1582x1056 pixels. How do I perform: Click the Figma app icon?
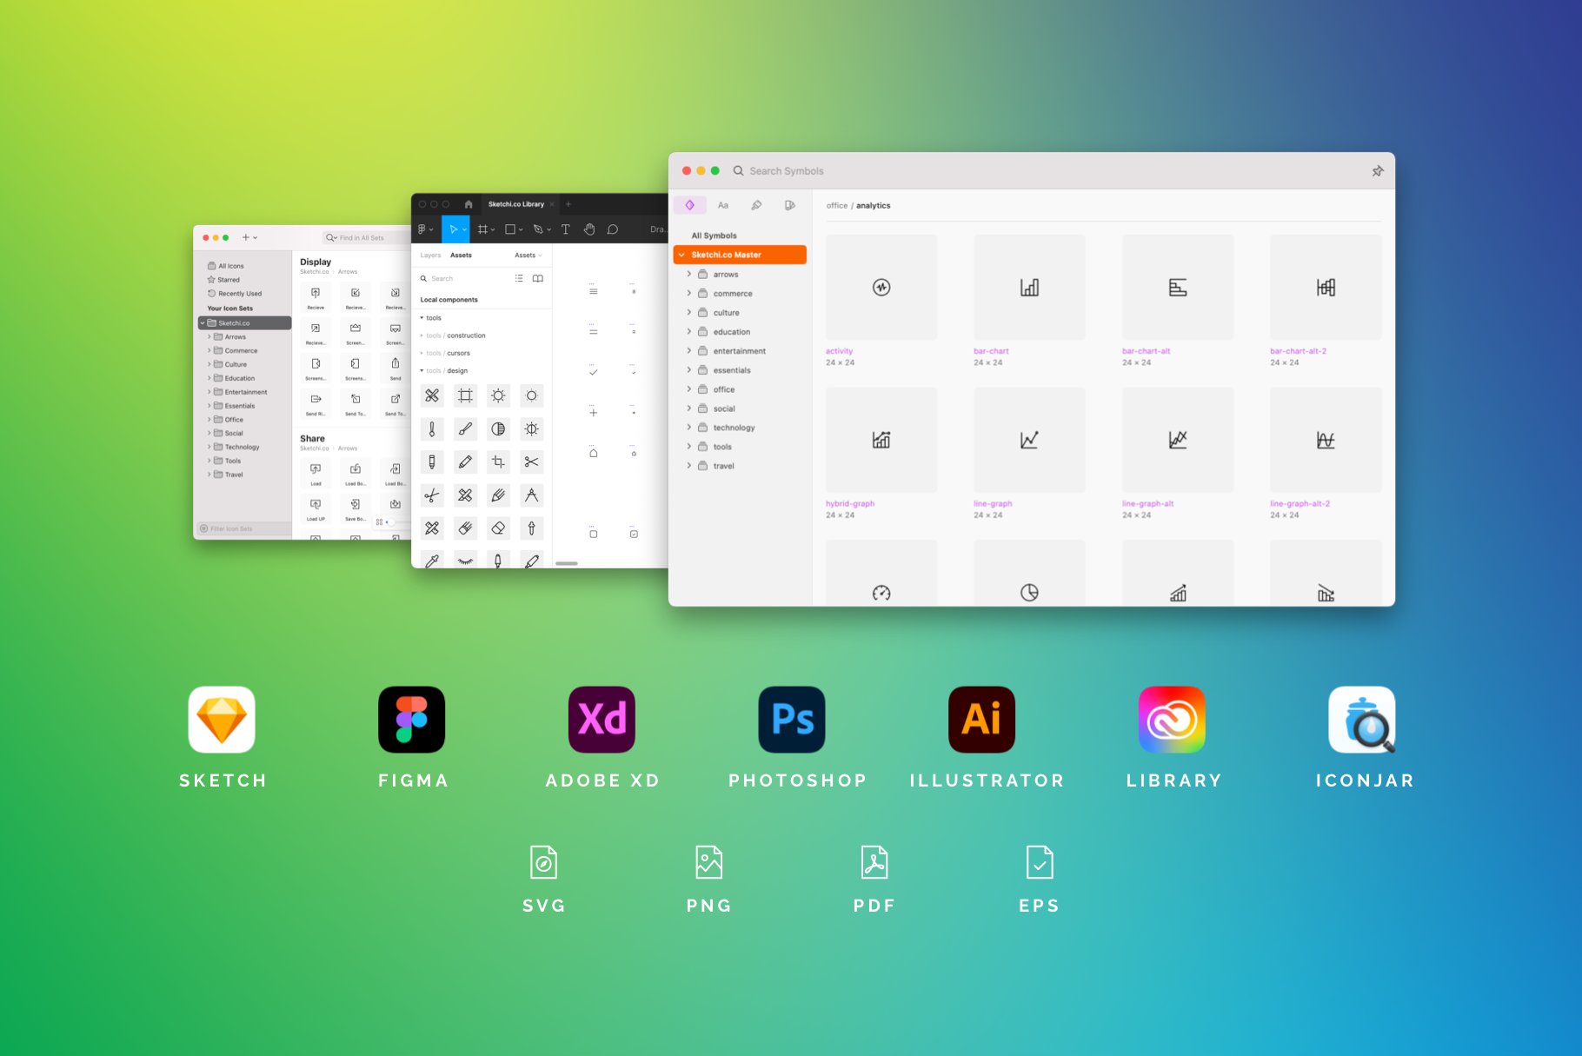pyautogui.click(x=412, y=720)
